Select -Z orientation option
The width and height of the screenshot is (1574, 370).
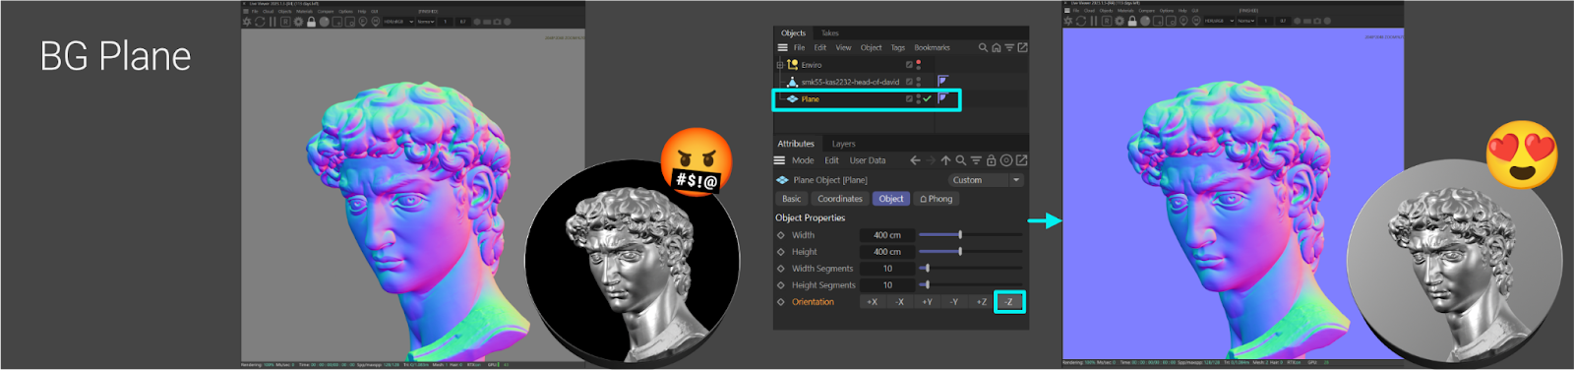1008,302
